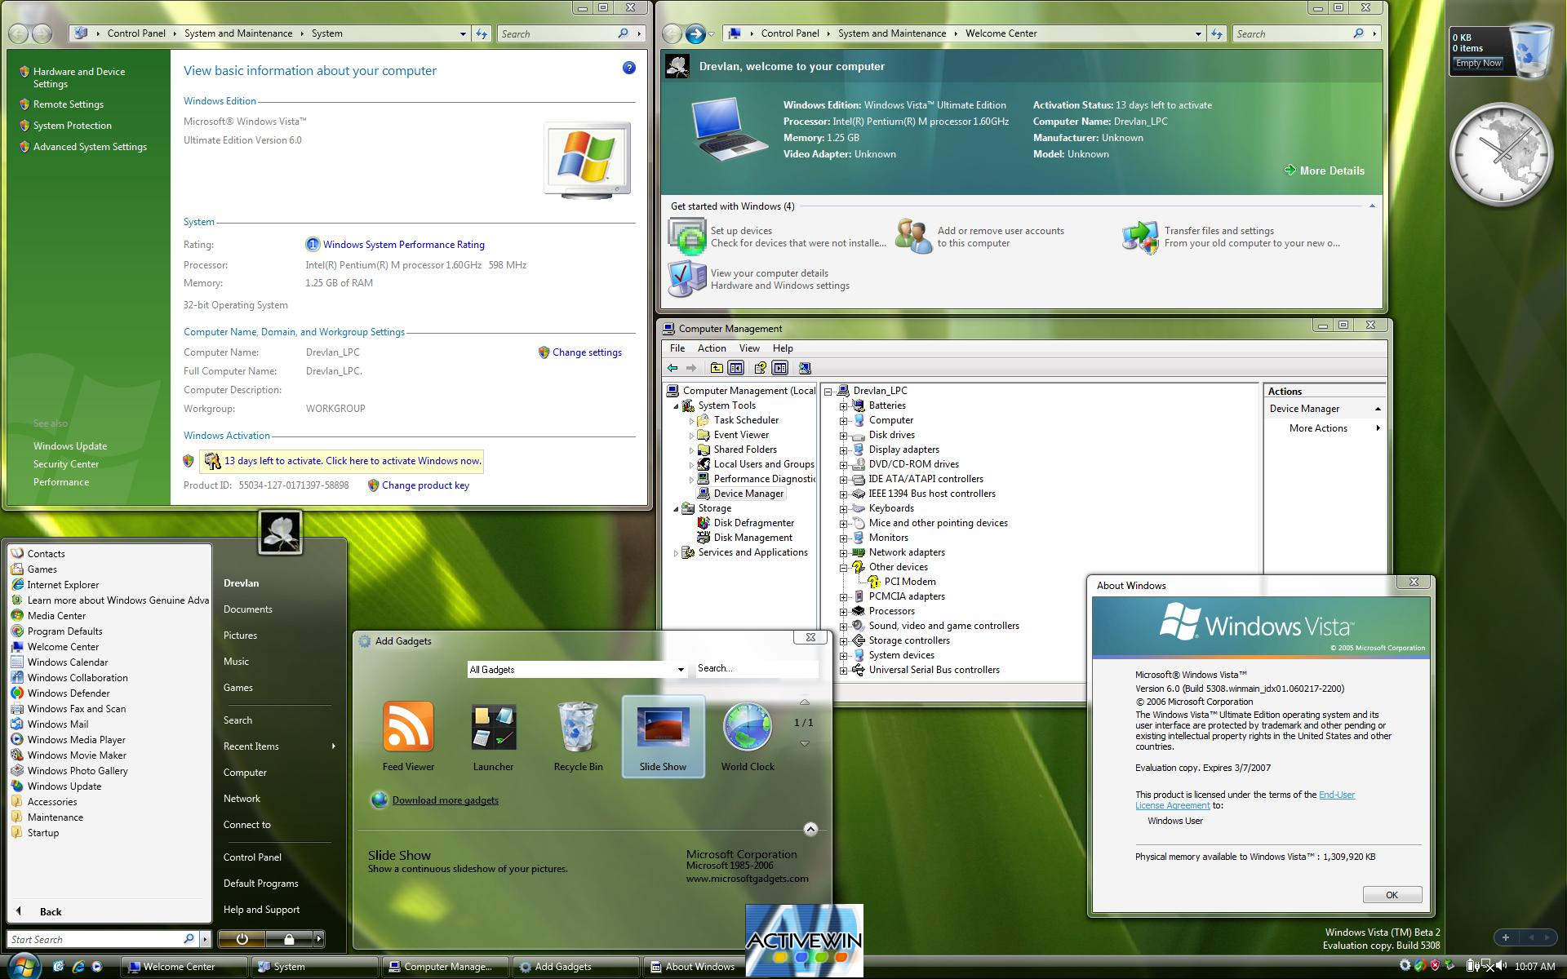The width and height of the screenshot is (1567, 979).
Task: Open the All Gadgets dropdown
Action: tap(680, 670)
